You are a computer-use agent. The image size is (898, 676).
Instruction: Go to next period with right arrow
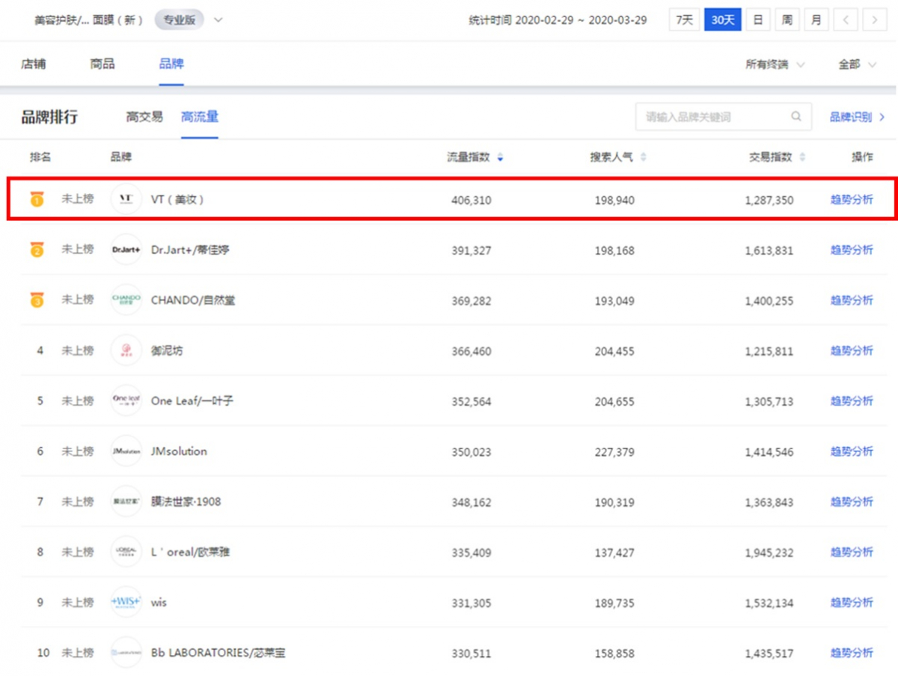874,20
